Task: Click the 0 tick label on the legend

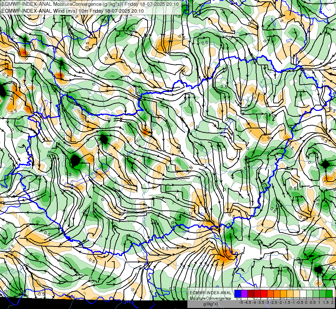Action: pyautogui.click(x=306, y=302)
